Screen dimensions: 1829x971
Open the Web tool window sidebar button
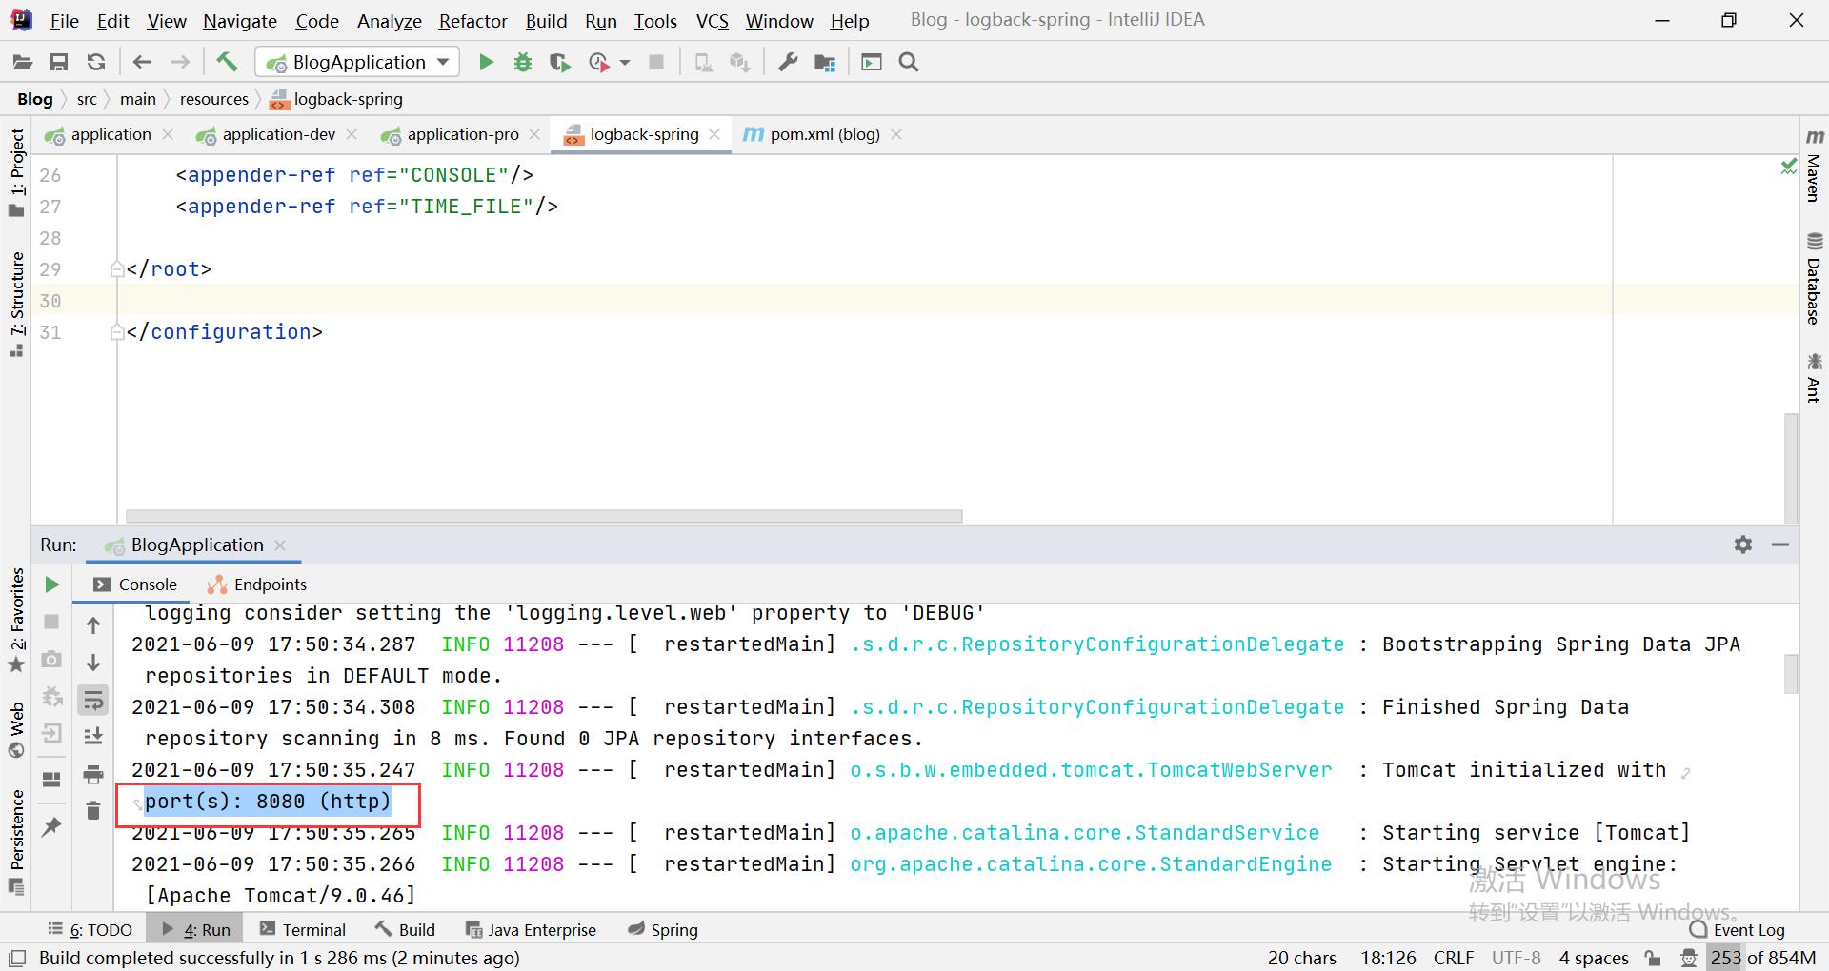pyautogui.click(x=16, y=729)
